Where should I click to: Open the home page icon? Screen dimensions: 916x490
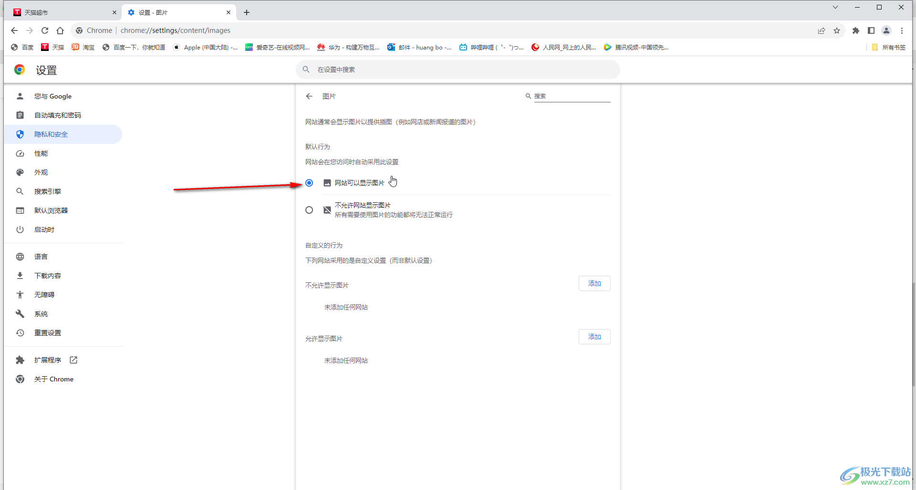(60, 30)
